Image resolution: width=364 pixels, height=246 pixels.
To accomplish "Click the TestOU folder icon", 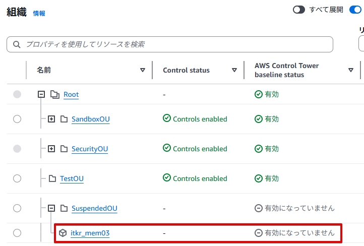I will 52,178.
